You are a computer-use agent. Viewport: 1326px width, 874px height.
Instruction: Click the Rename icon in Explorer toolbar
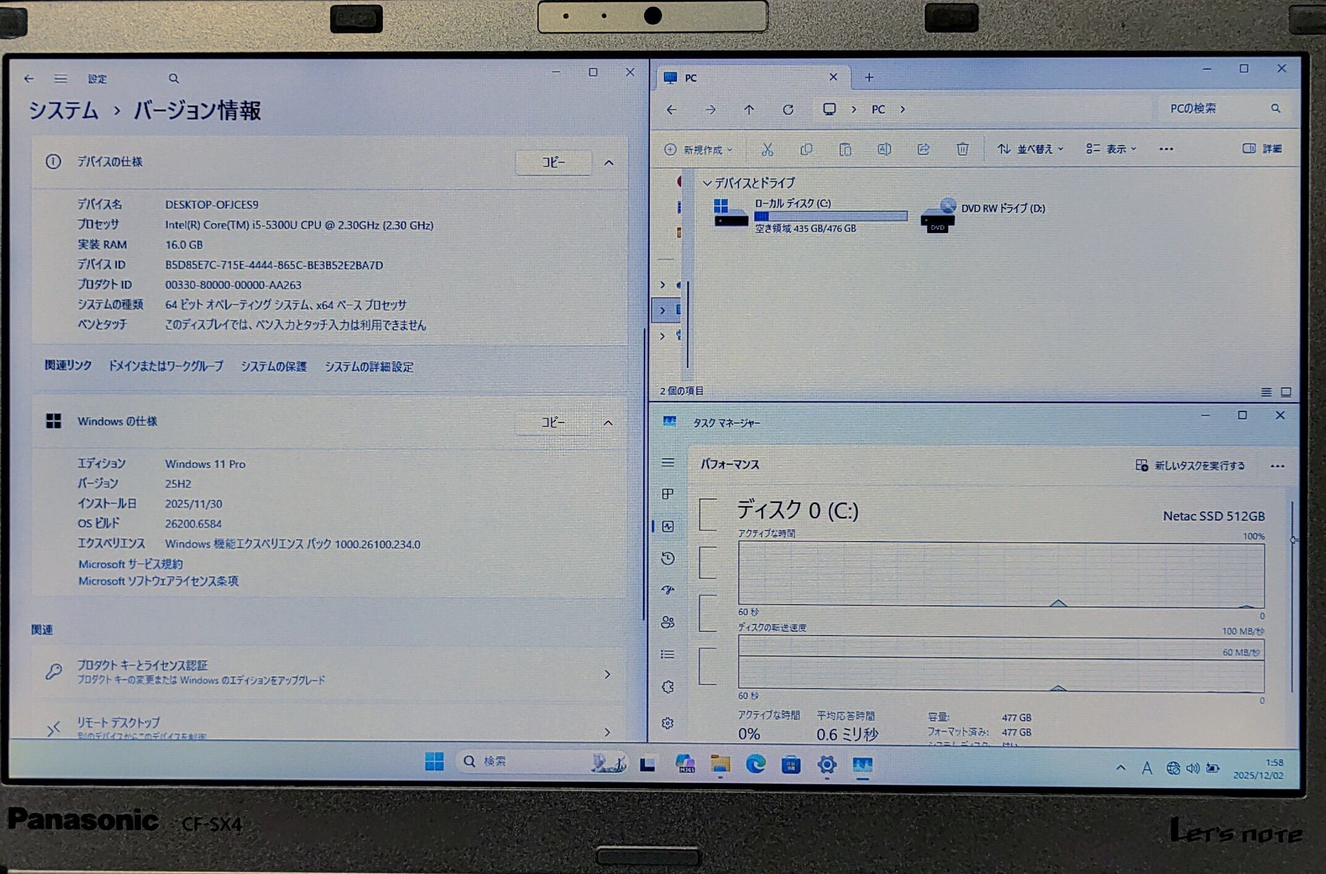point(884,149)
